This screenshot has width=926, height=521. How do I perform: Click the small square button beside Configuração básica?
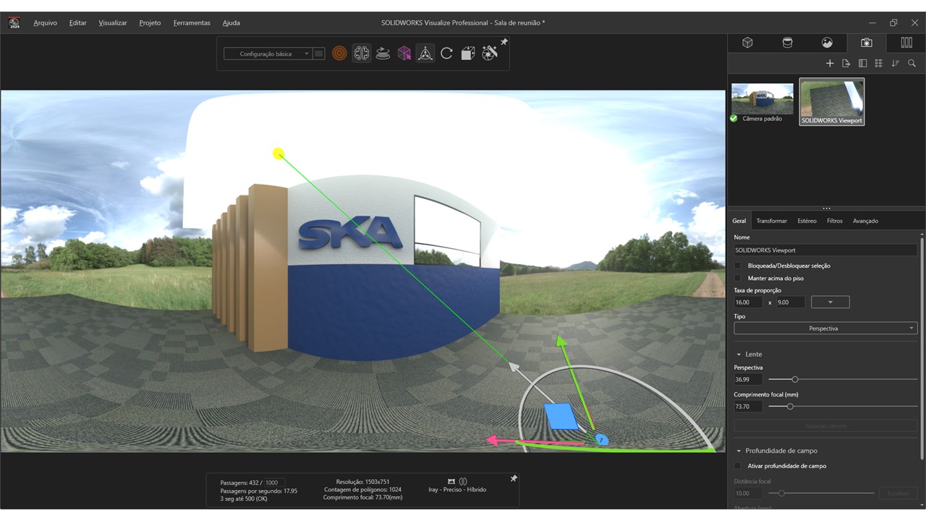pyautogui.click(x=319, y=54)
